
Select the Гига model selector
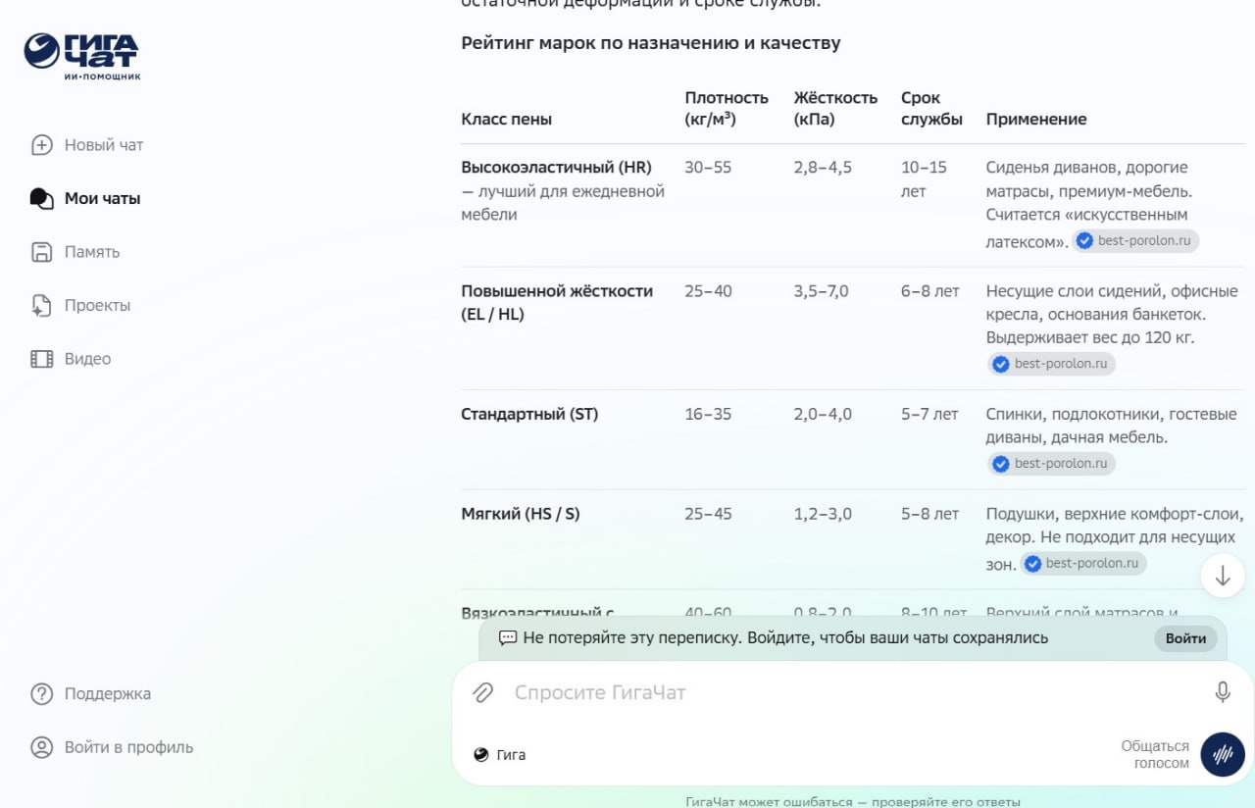pos(499,755)
